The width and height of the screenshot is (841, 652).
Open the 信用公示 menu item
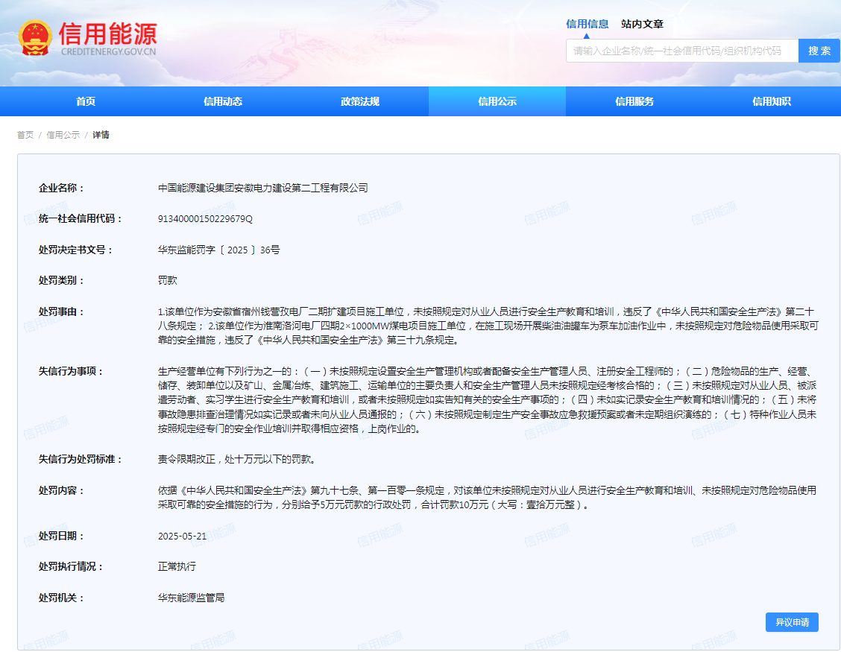pyautogui.click(x=497, y=101)
